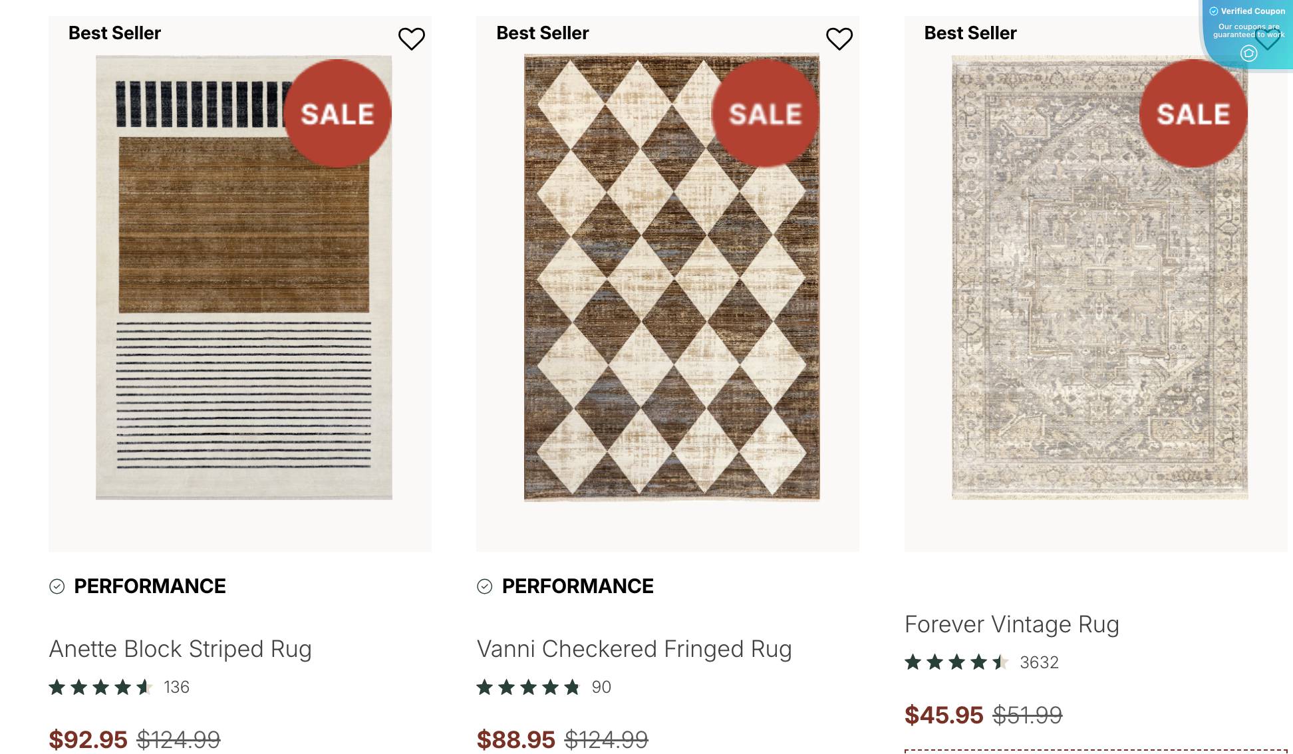Add Anette Block Striped Rug to wishlist
This screenshot has height=754, width=1293.
click(410, 39)
